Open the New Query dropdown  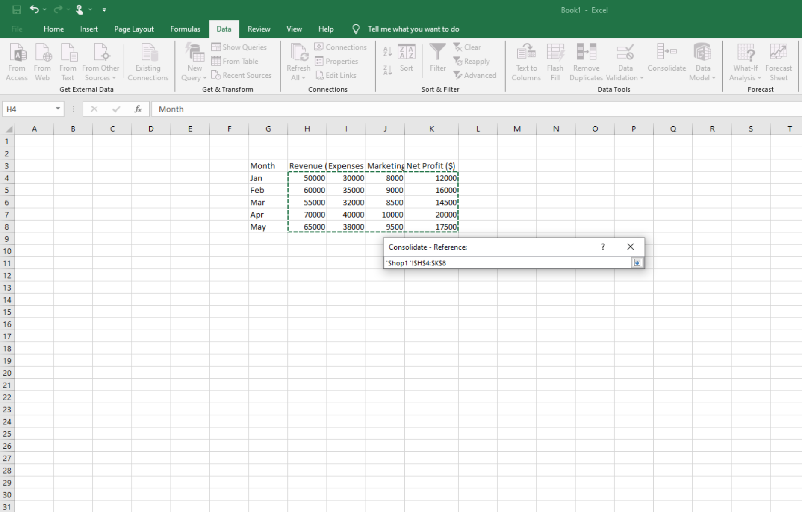pos(194,62)
